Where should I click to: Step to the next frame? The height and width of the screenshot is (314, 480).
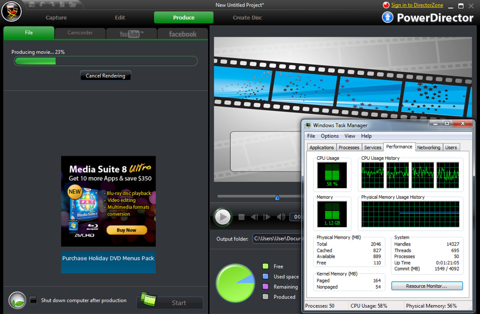267,217
